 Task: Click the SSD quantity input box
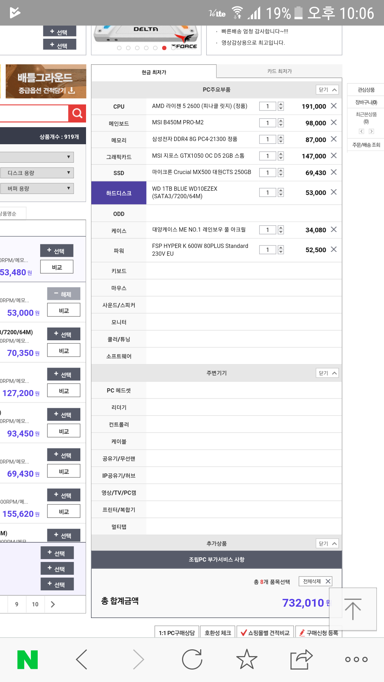click(x=268, y=173)
